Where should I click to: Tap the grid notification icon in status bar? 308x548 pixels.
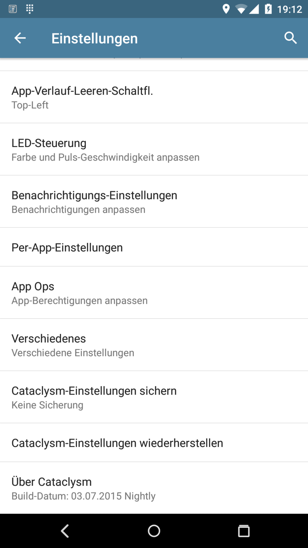point(30,9)
